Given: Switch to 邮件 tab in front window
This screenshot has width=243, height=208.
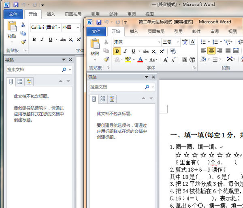Looking at the screenshot, I should click(x=196, y=32).
